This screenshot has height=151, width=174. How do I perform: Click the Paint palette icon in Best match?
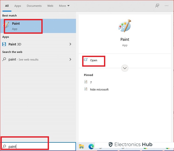pyautogui.click(x=6, y=25)
